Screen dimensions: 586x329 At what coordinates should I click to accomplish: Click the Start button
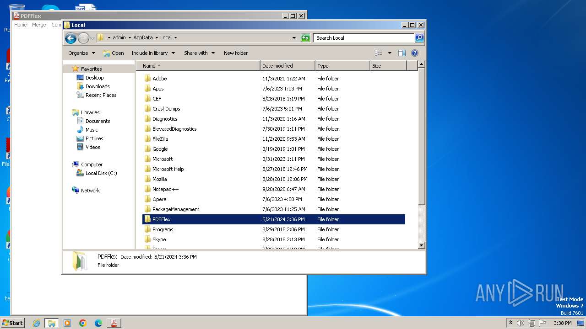[x=12, y=323]
